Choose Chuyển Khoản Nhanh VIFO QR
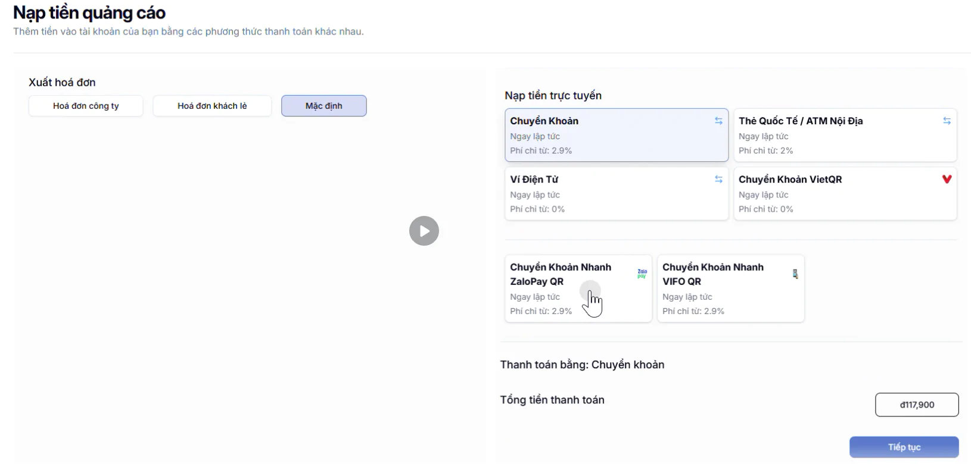 coord(721,289)
